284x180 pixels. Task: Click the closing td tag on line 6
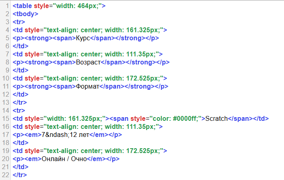(x=21, y=46)
